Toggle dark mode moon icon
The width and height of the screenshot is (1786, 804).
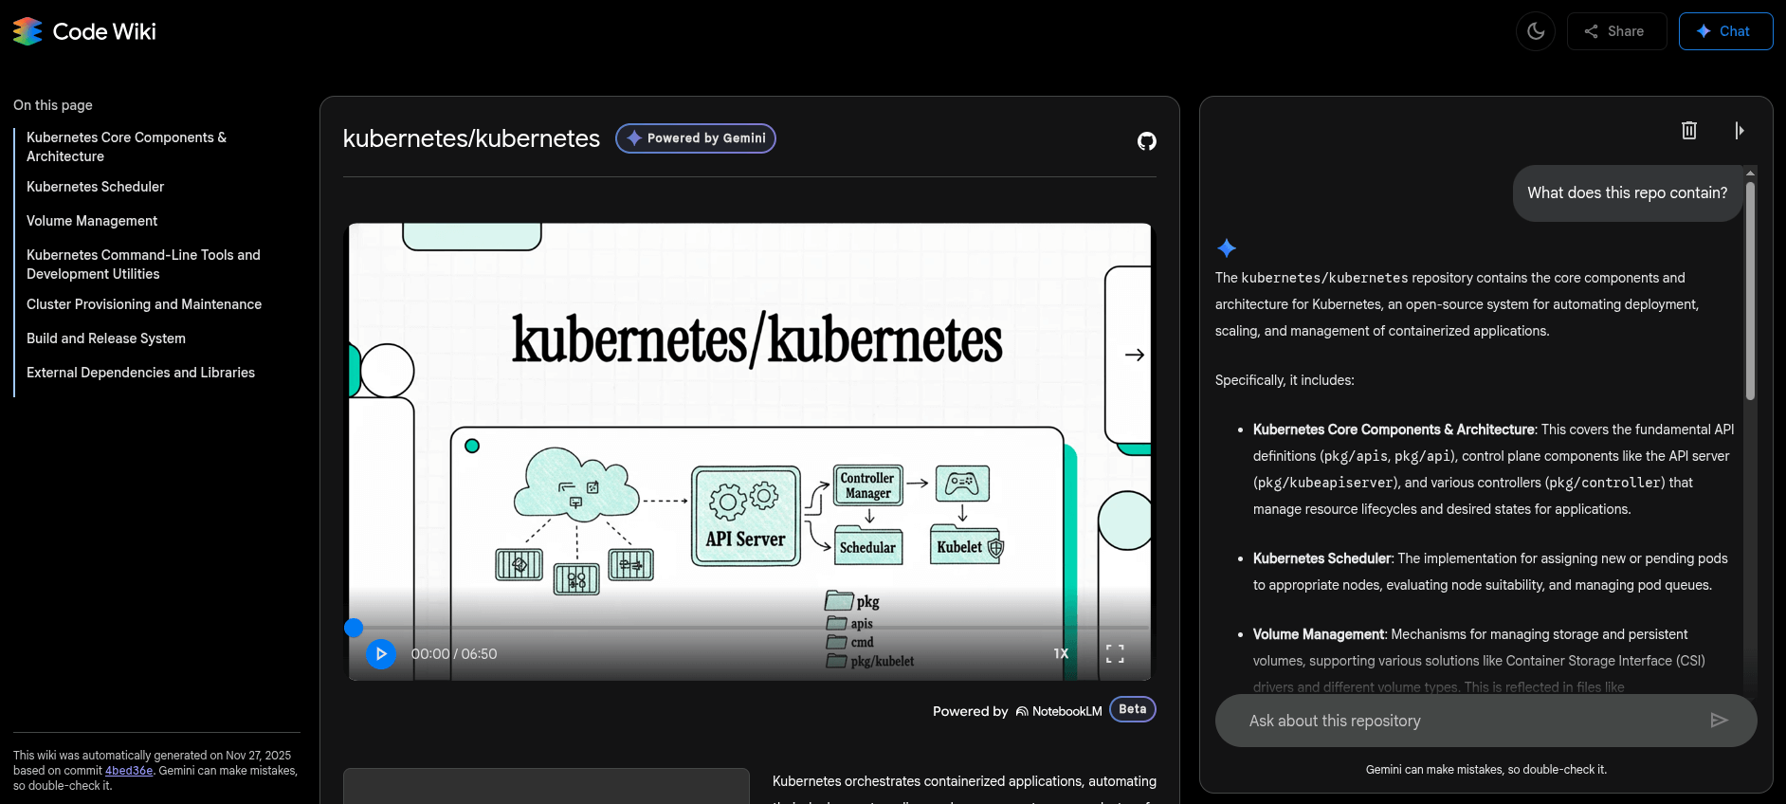(x=1536, y=31)
